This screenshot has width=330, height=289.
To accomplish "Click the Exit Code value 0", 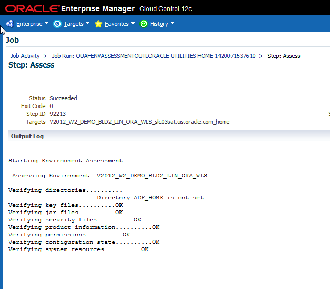I will tap(52, 106).
